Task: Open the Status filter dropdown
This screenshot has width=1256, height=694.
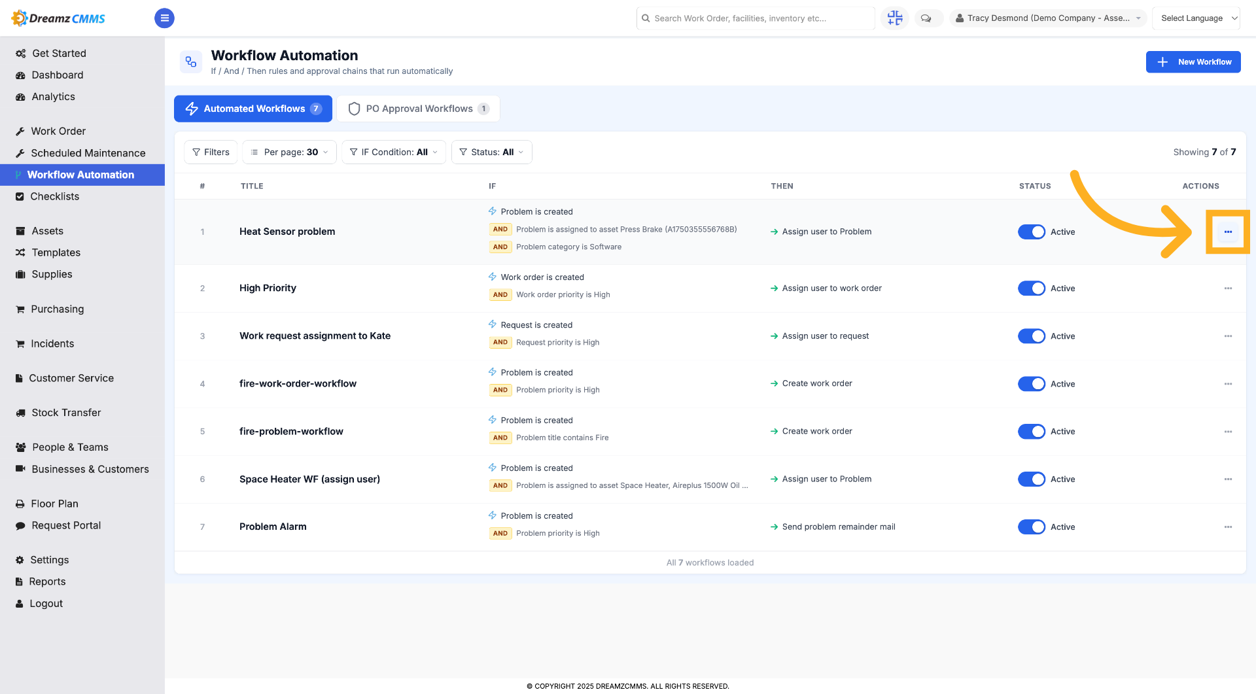Action: point(491,152)
